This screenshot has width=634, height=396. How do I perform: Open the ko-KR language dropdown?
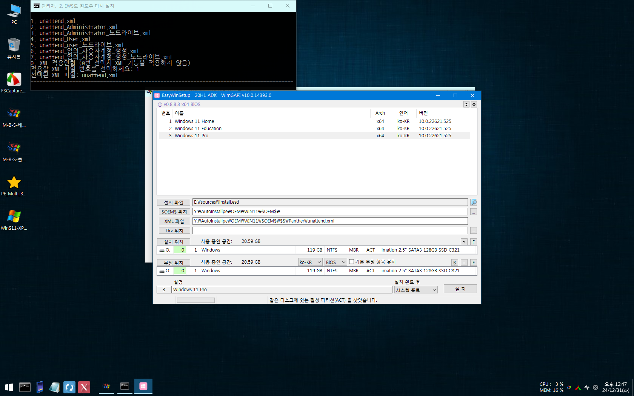tap(310, 262)
